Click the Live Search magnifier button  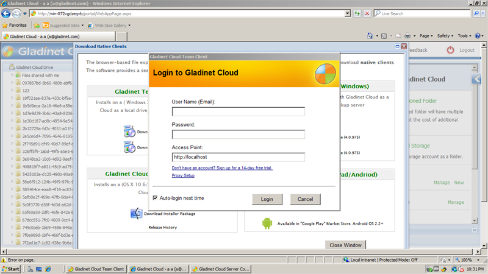click(x=476, y=13)
